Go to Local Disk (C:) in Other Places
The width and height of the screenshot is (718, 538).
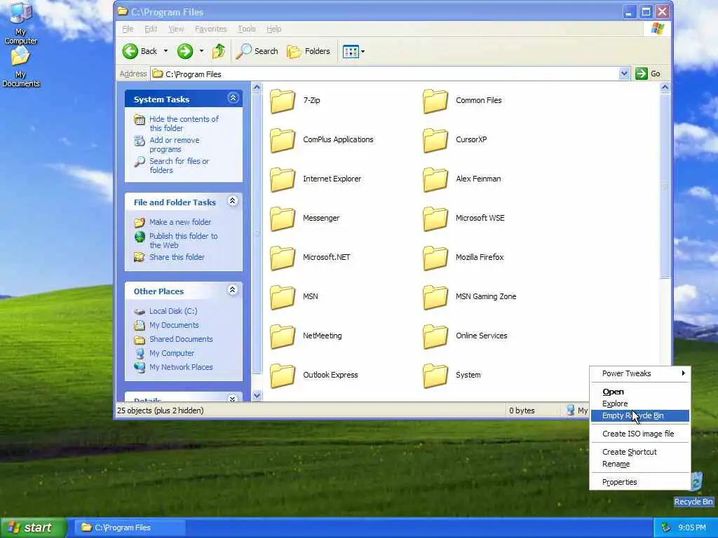coord(173,311)
